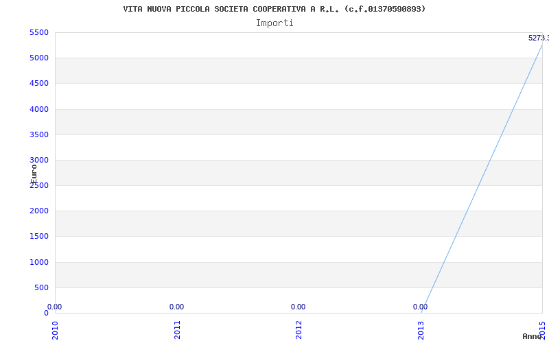The height and width of the screenshot is (343, 549).
Task: Click the 0.00 data label above 2012
Action: [298, 307]
